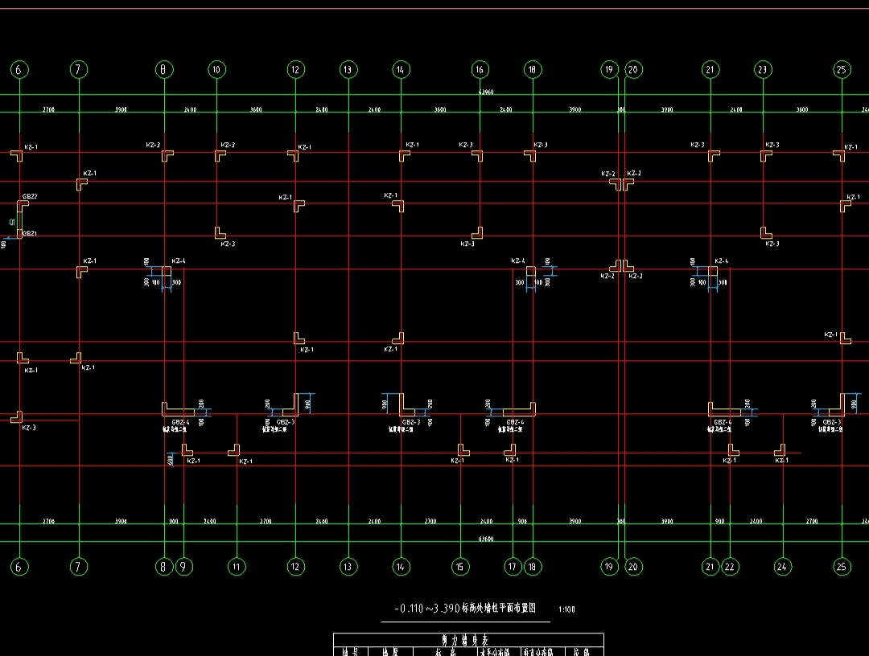This screenshot has width=869, height=656.
Task: Click the GBZ-3 label near axis 14
Action: [x=411, y=422]
